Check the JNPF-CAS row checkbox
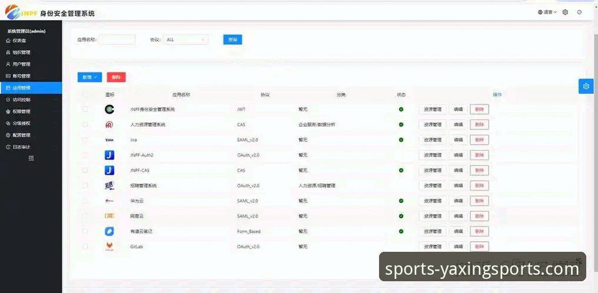This screenshot has height=293, width=598. tap(85, 170)
